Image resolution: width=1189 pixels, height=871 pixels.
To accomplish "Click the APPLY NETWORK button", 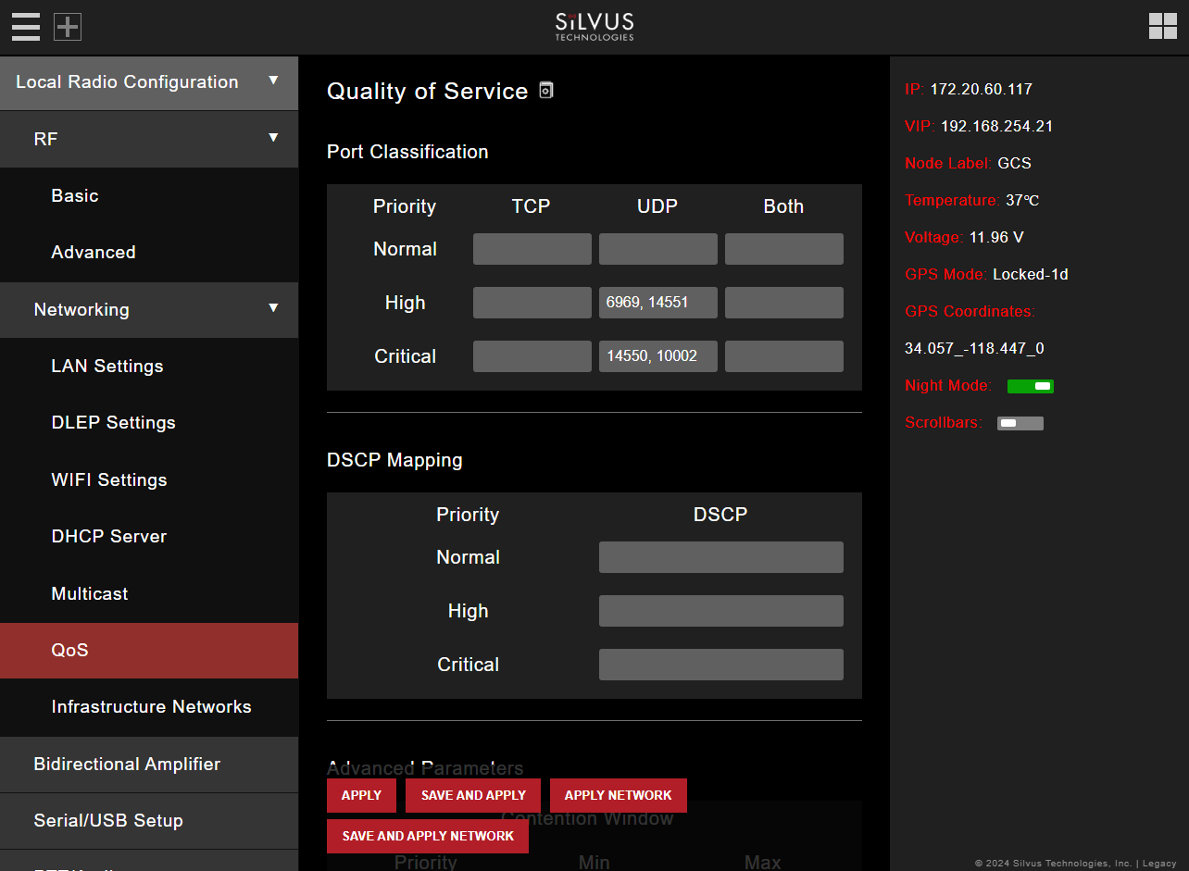I will [618, 795].
